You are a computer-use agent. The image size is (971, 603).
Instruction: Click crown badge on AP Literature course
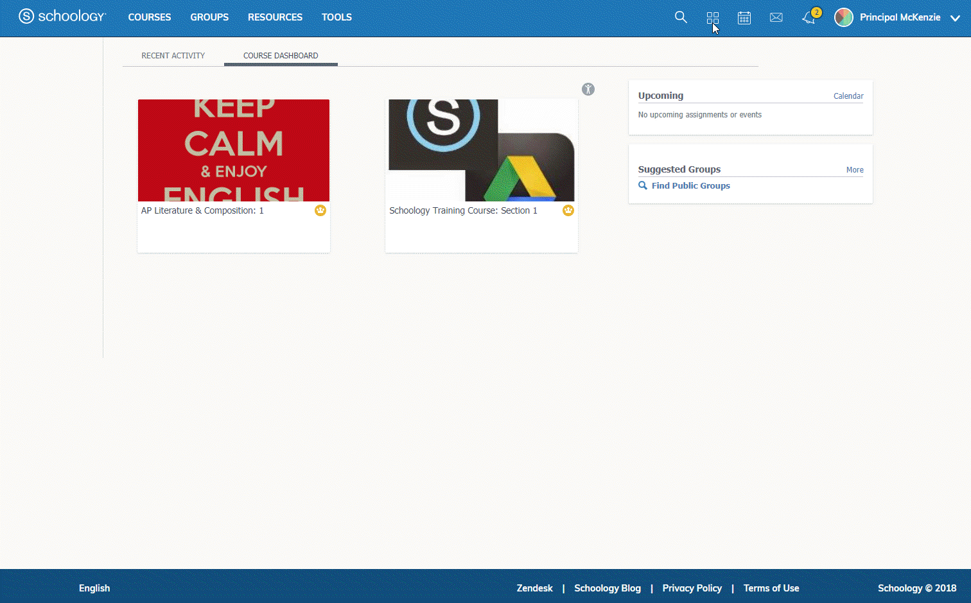click(x=320, y=210)
